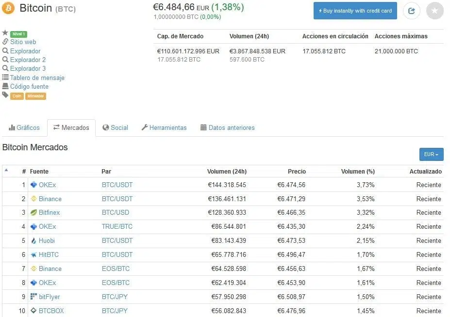450x317 pixels.
Task: Open Bitfinex exchange link
Action: click(x=50, y=213)
